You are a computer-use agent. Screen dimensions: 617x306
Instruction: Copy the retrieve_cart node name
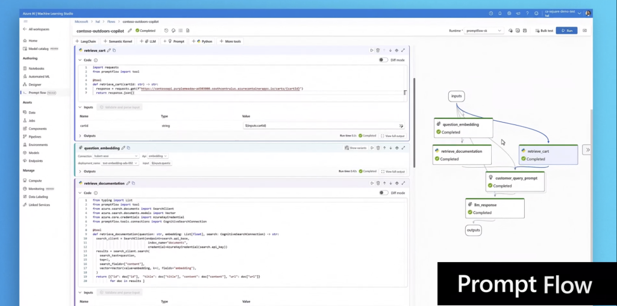coord(114,50)
